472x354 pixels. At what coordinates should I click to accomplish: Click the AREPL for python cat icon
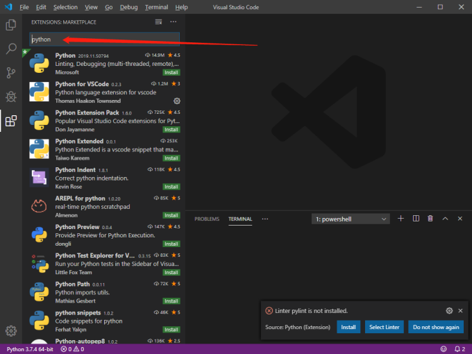tap(39, 206)
